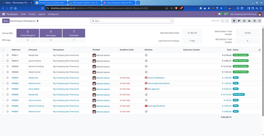Open the Konfigurasi menu
264x136 pixels.
coord(53,14)
